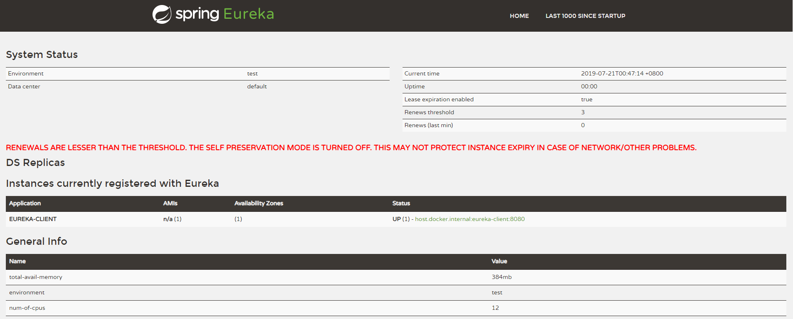Viewport: 793px width, 319px height.
Task: Select the num-of-cpus value 12
Action: (495, 308)
